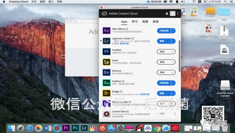The image size is (235, 133).
Task: Open the 编辑 menu in the menu bar
Action: pos(43,2)
